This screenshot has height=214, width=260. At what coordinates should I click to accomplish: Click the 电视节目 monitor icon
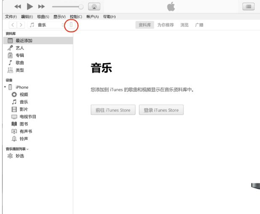pyautogui.click(x=14, y=117)
